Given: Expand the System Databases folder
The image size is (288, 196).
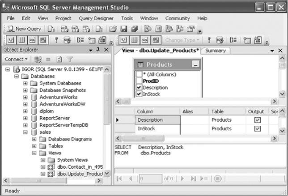Looking at the screenshot, I should (25, 83).
